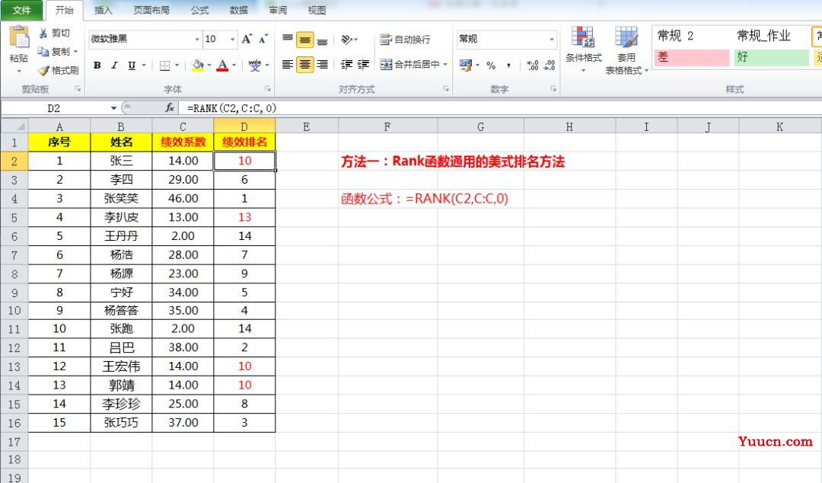Click Merge and Center 合并后居中
This screenshot has height=483, width=822.
[x=410, y=65]
